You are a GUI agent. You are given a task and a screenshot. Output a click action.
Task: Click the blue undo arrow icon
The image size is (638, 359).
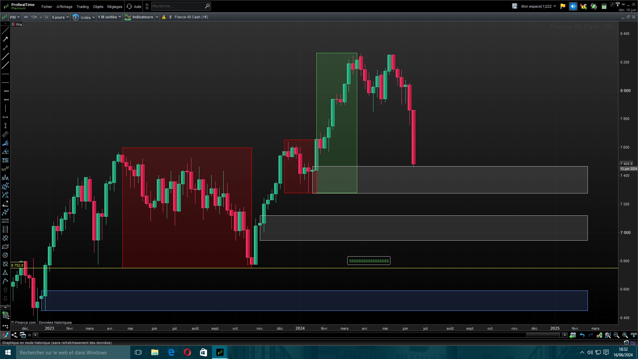(582, 335)
